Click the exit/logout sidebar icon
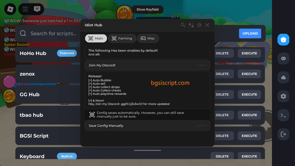Screen dimensions: 295x166 283,134
